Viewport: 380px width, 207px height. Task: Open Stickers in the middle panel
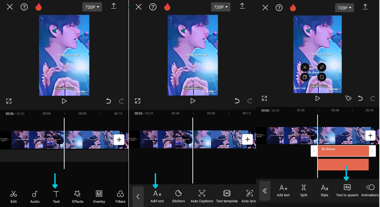tap(178, 196)
